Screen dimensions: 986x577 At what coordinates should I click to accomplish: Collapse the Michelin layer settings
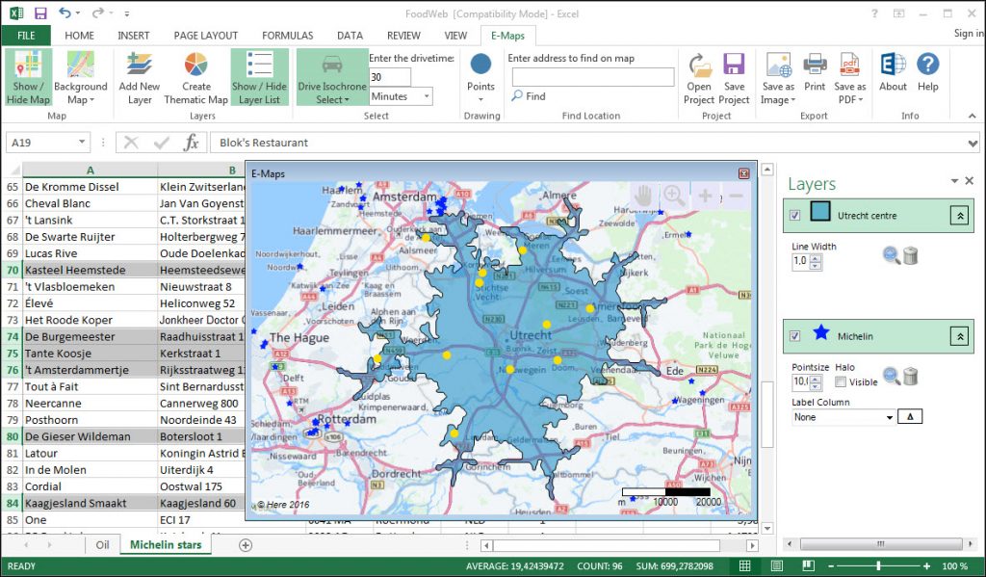pos(960,336)
